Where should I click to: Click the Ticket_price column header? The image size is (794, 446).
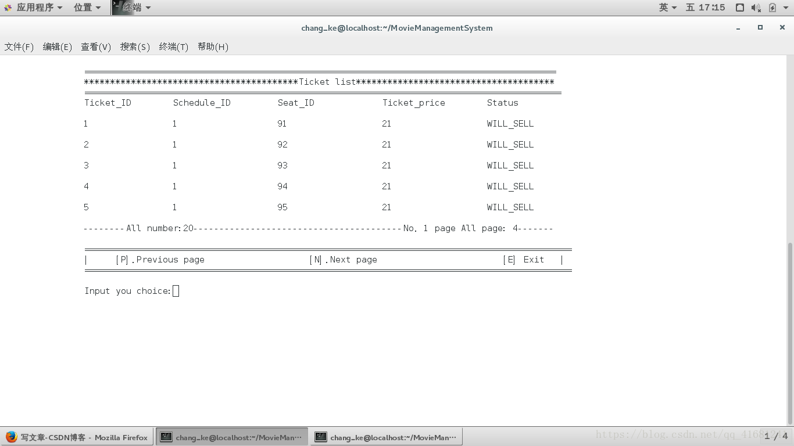[414, 103]
